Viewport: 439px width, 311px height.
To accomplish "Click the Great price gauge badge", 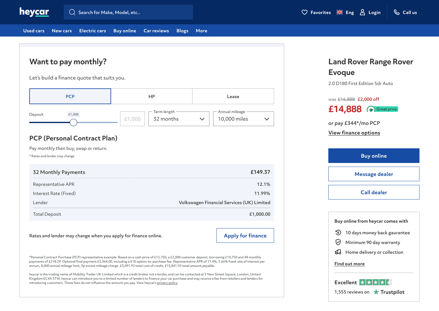I will tap(382, 109).
